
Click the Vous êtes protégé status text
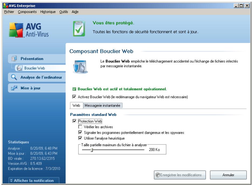(x=113, y=23)
